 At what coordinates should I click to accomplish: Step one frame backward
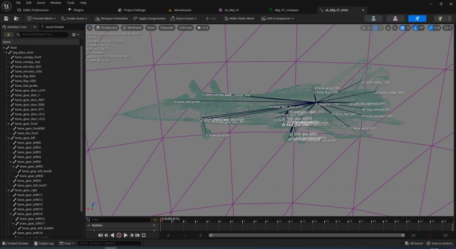pos(106,235)
